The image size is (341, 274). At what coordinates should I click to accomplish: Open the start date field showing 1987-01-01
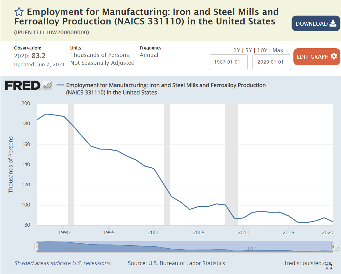tap(228, 62)
